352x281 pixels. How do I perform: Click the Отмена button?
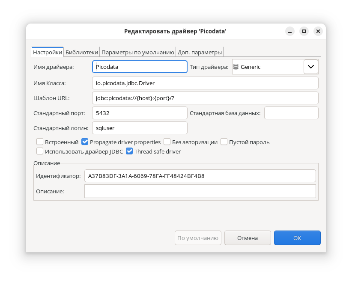tap(248, 238)
